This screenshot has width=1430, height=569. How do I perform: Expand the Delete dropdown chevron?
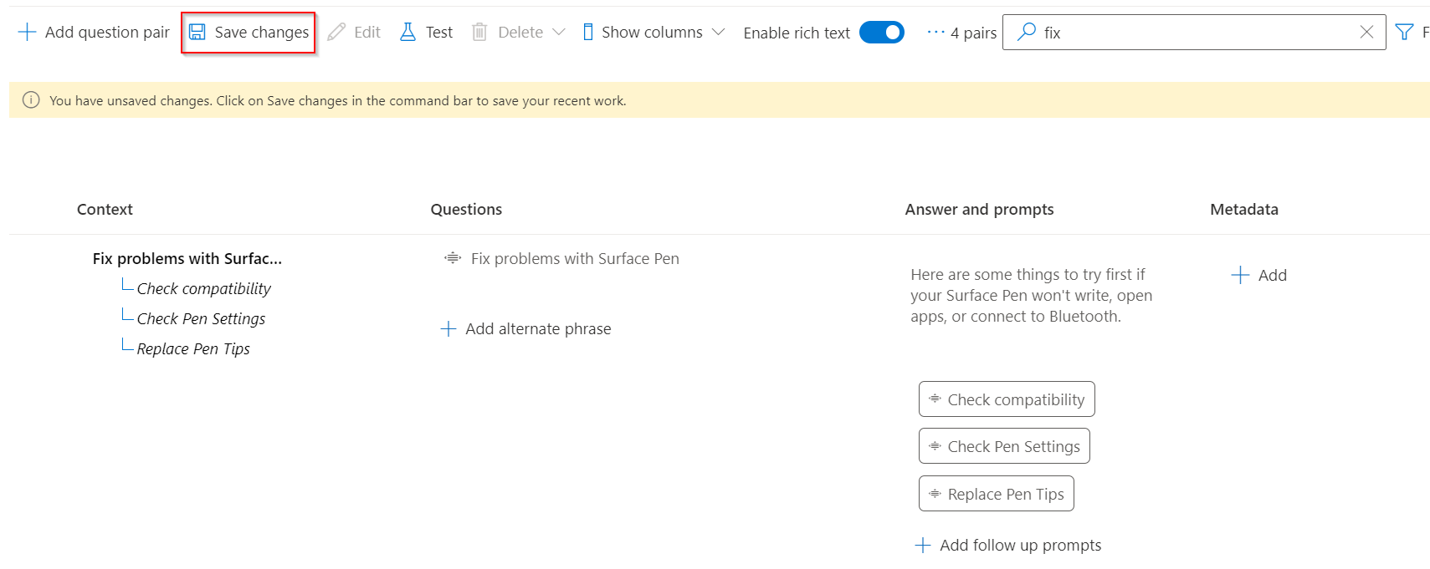[x=559, y=33]
